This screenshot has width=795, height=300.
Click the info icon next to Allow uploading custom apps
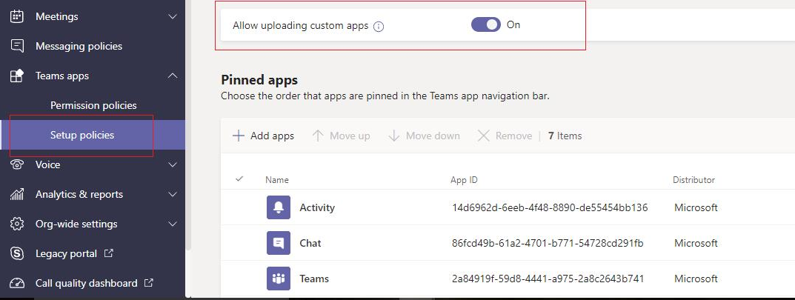(x=378, y=27)
